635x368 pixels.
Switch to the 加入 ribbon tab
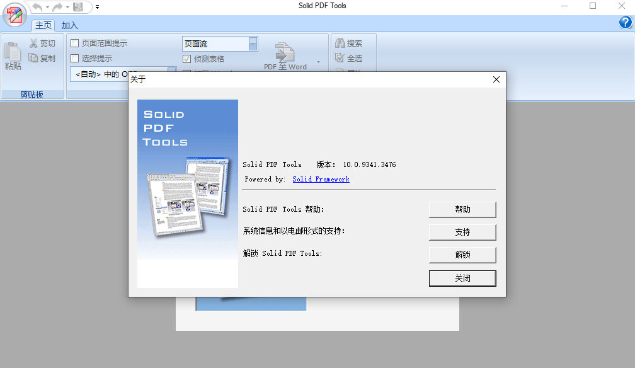pyautogui.click(x=70, y=25)
